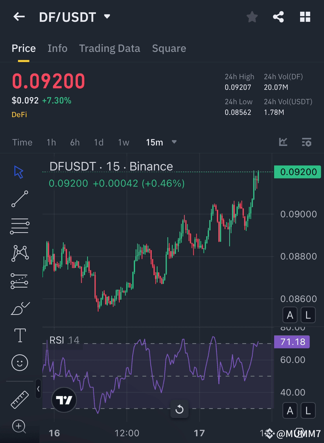Tap the 24h Vol(DF) value 20.07M

[276, 87]
